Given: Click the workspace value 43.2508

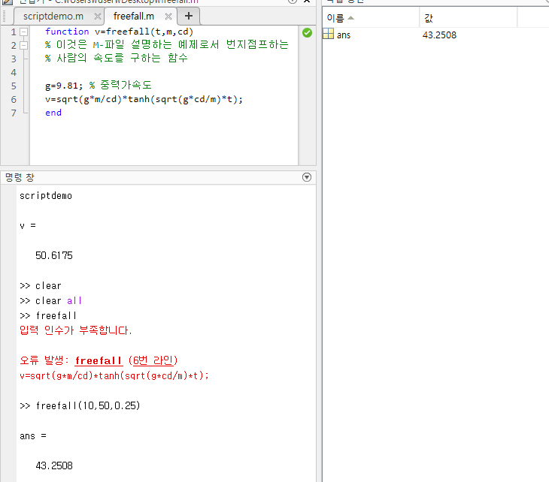Looking at the screenshot, I should 439,35.
